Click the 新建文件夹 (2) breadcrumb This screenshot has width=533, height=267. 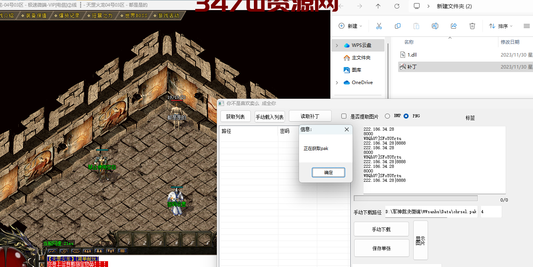click(x=454, y=6)
